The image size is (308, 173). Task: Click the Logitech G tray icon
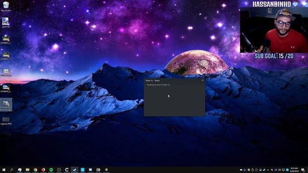245,170
